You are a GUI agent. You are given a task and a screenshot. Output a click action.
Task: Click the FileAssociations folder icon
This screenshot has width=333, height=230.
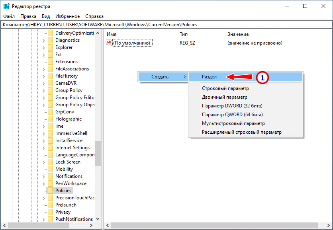(50, 69)
